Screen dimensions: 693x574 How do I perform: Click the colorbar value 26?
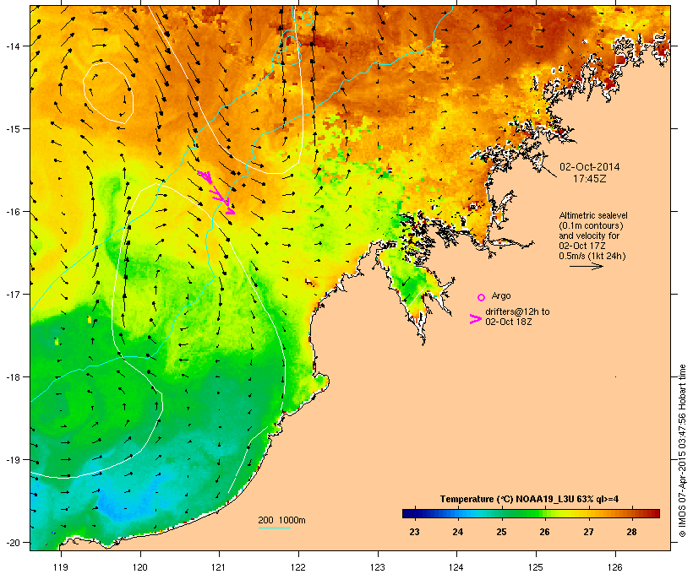(544, 532)
